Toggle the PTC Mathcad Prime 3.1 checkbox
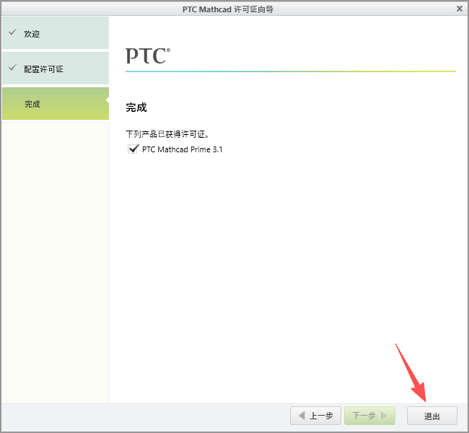Screen dimensions: 469x433 coord(133,149)
